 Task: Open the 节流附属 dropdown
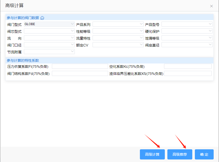click(x=49, y=52)
